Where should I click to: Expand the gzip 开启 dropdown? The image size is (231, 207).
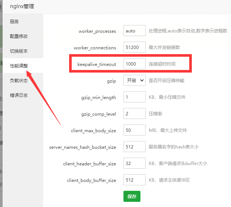(135, 81)
